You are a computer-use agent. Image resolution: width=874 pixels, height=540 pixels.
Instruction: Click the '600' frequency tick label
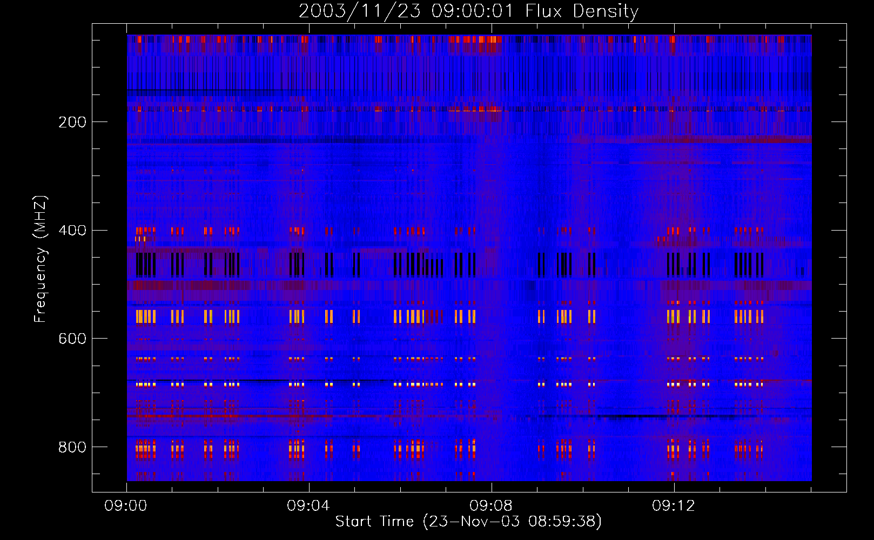(72, 339)
